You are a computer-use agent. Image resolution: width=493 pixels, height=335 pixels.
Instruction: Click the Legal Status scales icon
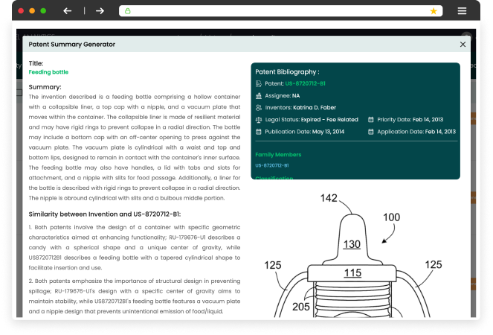[259, 120]
